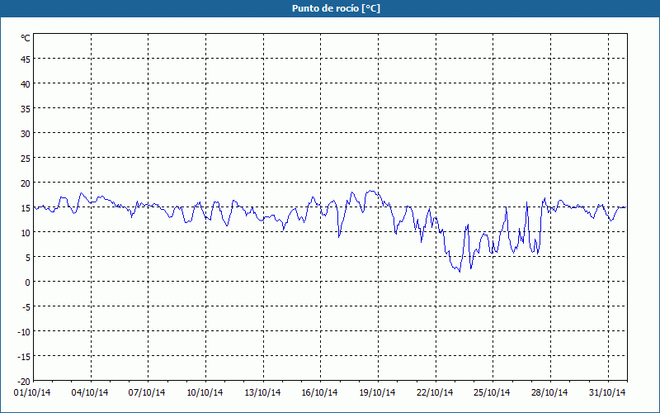Click the 16/10/14 date label

point(319,392)
